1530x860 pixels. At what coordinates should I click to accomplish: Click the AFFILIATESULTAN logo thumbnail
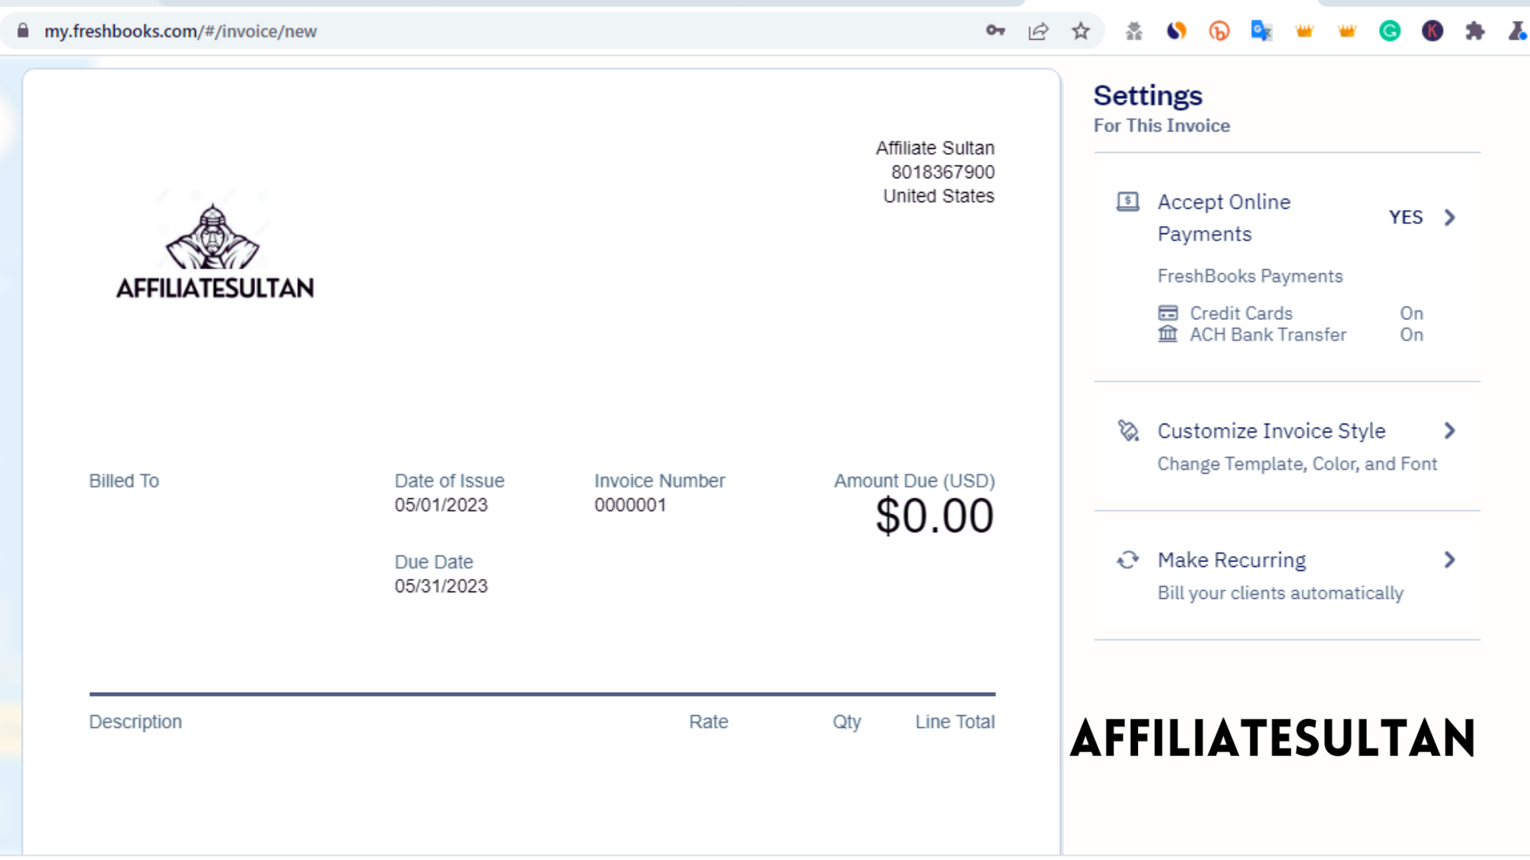click(x=214, y=244)
